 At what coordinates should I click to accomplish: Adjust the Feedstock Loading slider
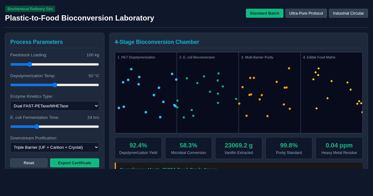click(x=55, y=64)
